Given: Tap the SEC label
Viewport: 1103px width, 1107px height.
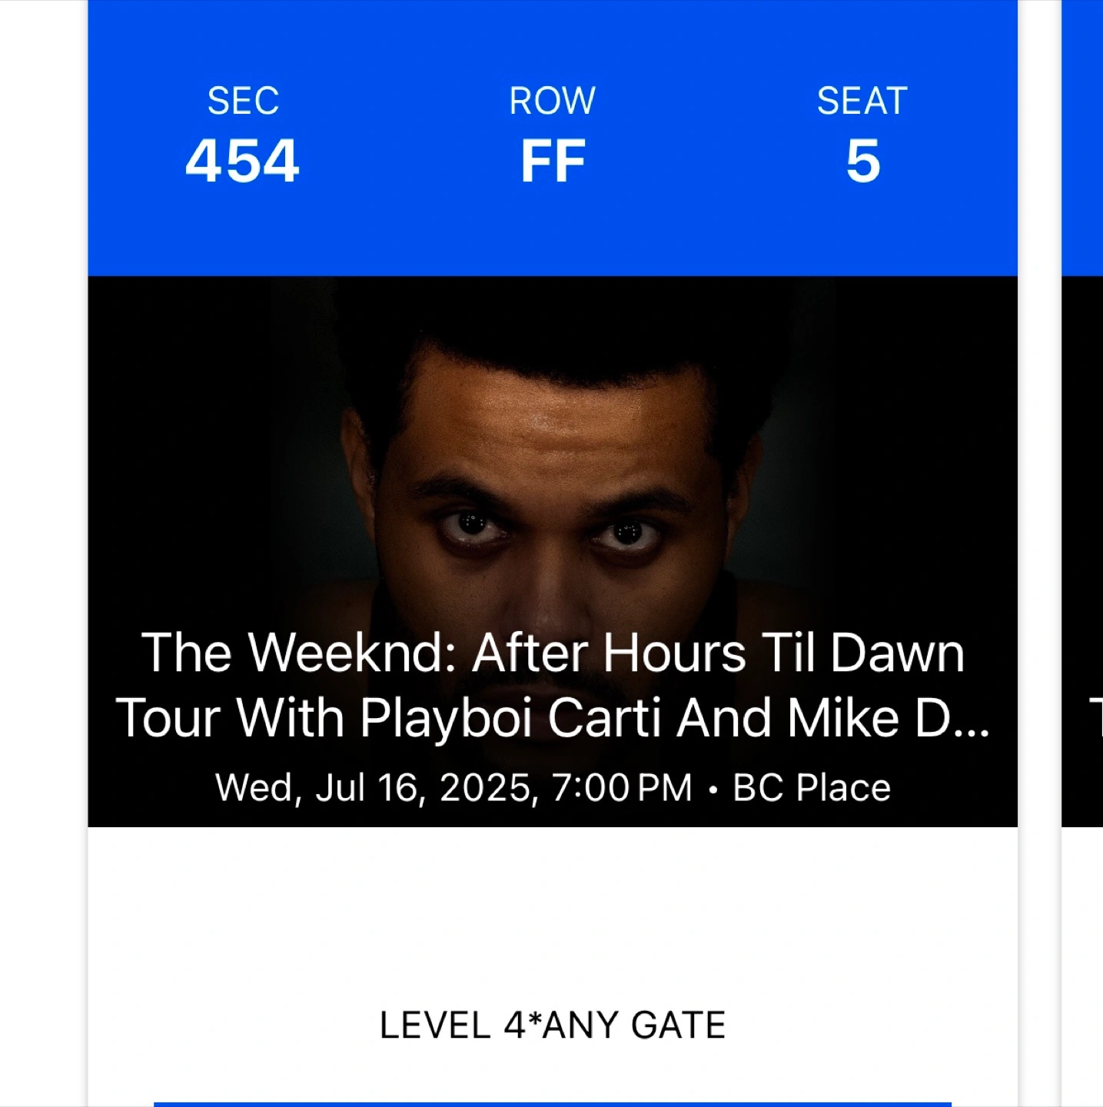Looking at the screenshot, I should 243,101.
